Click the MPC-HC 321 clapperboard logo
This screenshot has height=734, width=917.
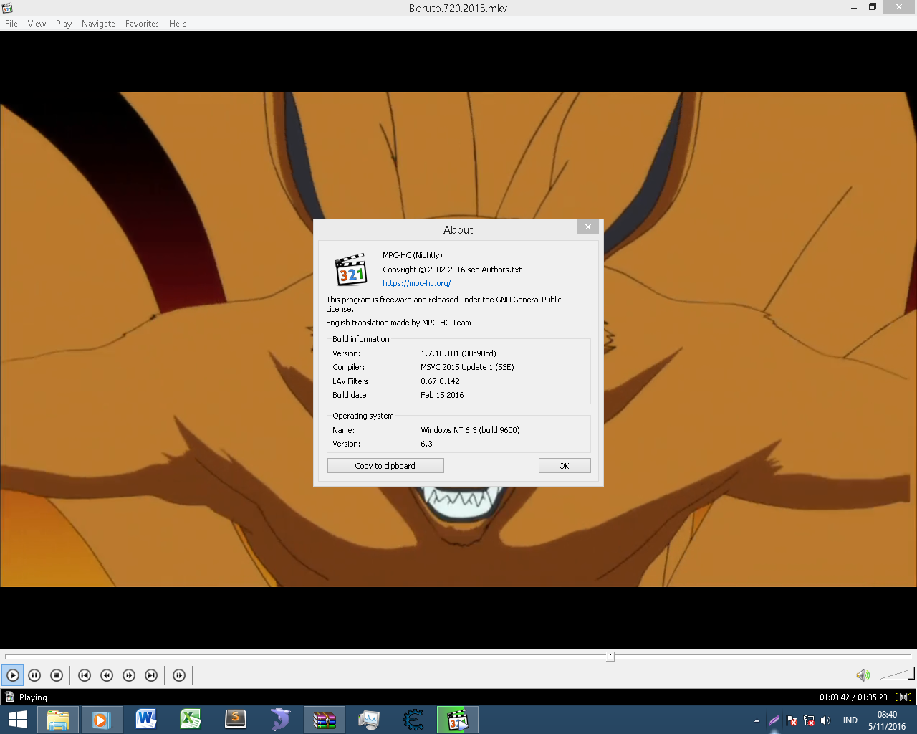tap(351, 270)
